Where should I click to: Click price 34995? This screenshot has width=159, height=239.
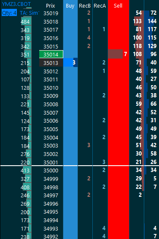point(51,212)
